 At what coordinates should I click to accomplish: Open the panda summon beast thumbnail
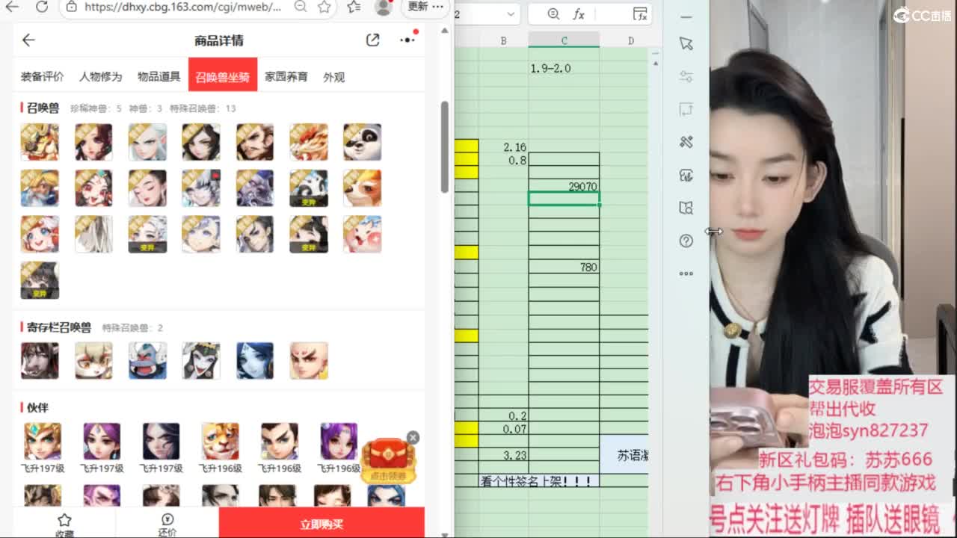tap(363, 142)
